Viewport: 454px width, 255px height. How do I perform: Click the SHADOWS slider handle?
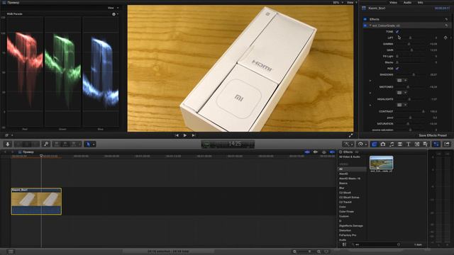click(414, 74)
